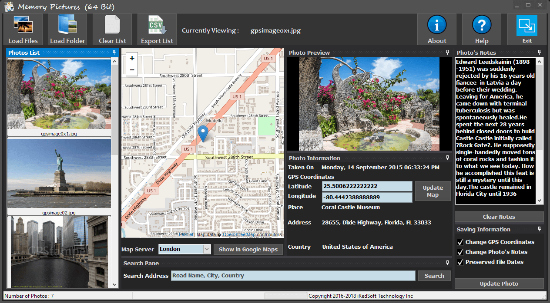Pin the Photo Preview panel
The width and height of the screenshot is (550, 303).
448,52
